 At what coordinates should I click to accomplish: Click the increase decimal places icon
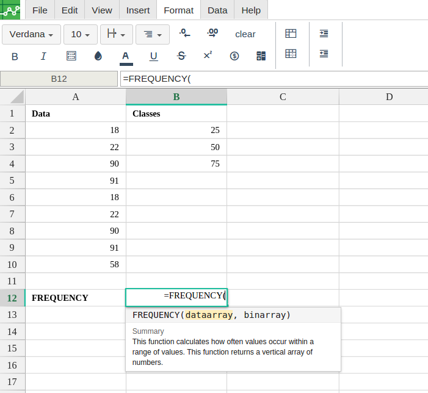(212, 34)
